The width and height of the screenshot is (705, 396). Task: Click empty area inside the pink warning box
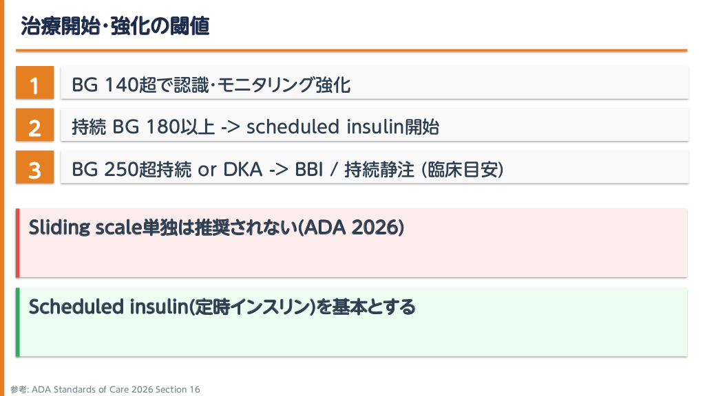tap(413, 258)
